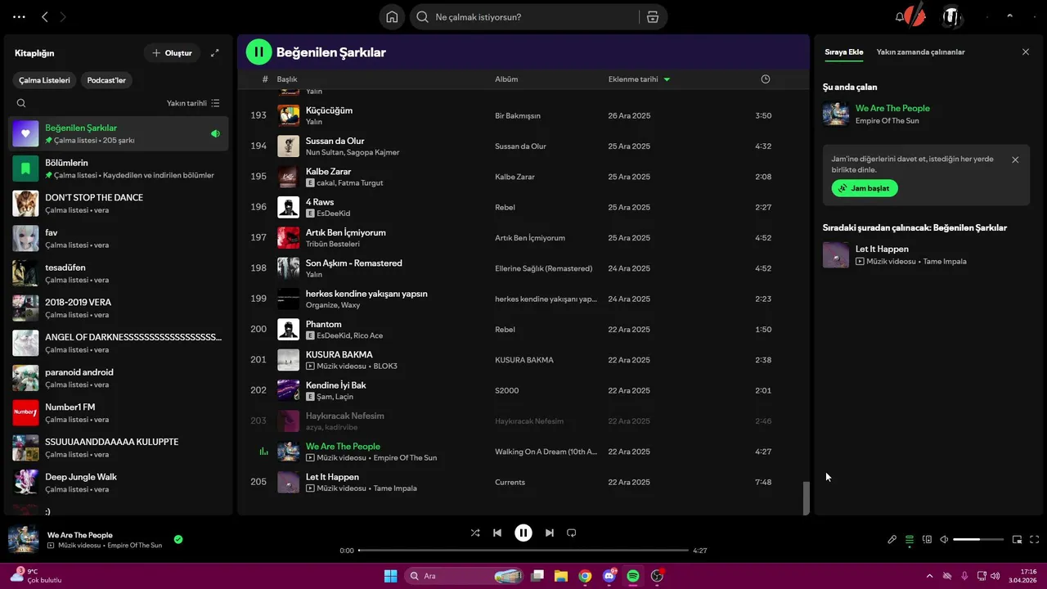Screen dimensions: 1047x589
Task: Open File Explorer from the taskbar
Action: (561, 576)
